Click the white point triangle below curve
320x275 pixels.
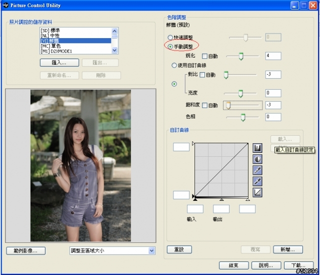pos(248,199)
